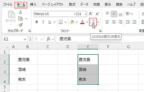Click the Copy icon in clipboard group

[x=20, y=19]
